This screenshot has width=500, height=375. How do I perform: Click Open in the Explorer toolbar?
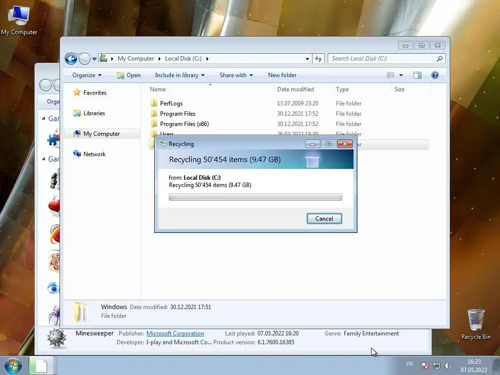128,75
